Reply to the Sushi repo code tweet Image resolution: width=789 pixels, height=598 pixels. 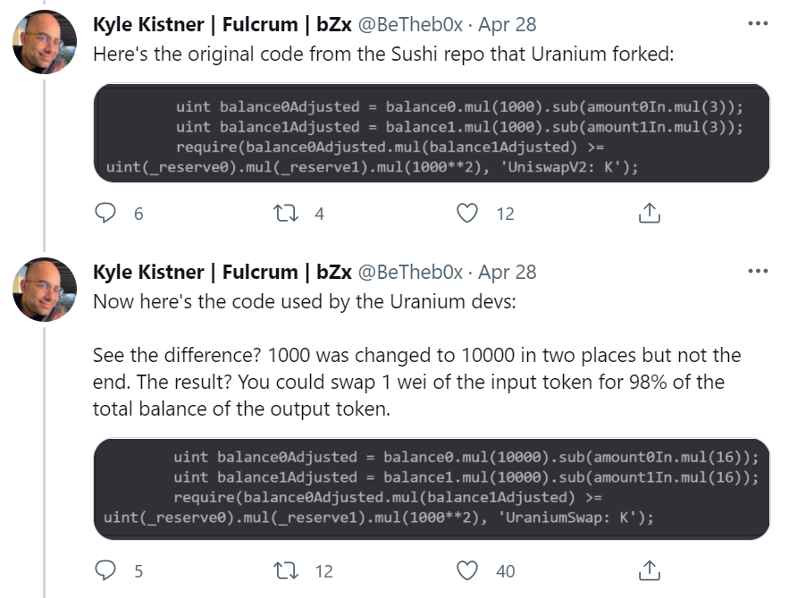click(x=106, y=214)
